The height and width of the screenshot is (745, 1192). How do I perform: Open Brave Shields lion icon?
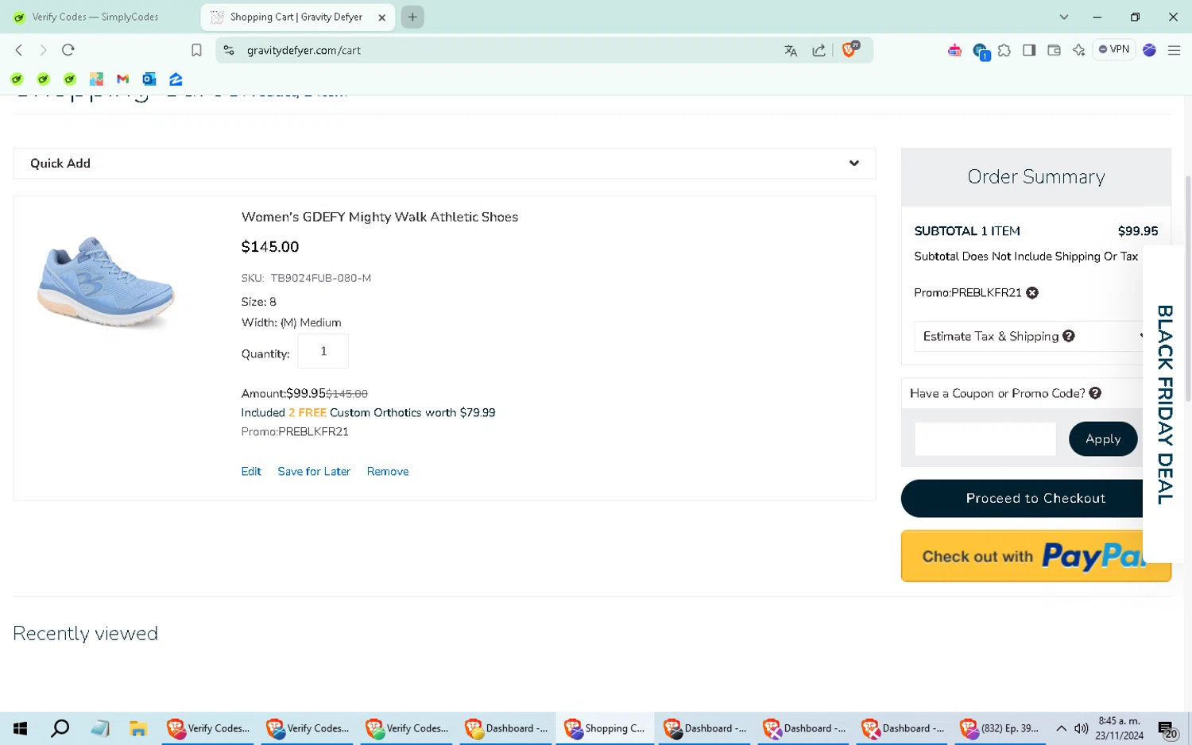click(x=850, y=49)
